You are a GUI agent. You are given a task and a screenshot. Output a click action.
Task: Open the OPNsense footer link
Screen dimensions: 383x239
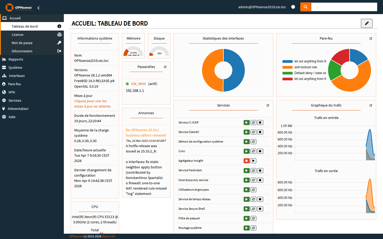click(76, 236)
